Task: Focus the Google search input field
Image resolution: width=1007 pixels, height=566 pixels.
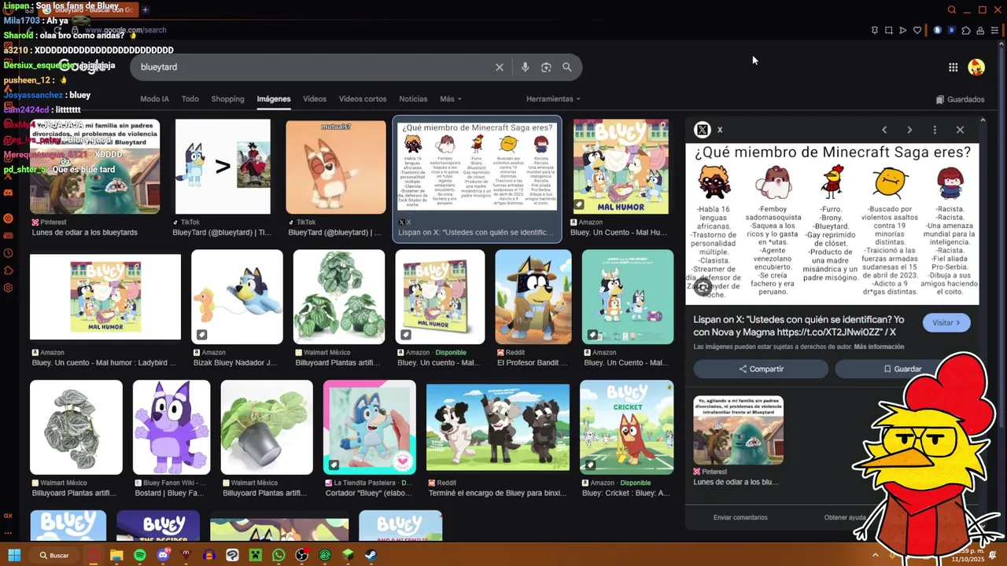Action: click(x=315, y=68)
